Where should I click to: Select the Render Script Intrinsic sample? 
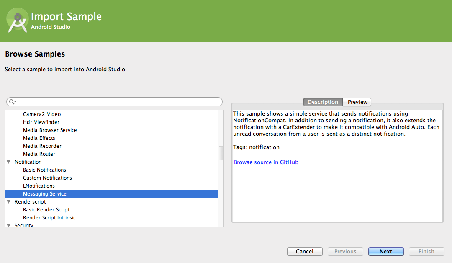pos(49,218)
